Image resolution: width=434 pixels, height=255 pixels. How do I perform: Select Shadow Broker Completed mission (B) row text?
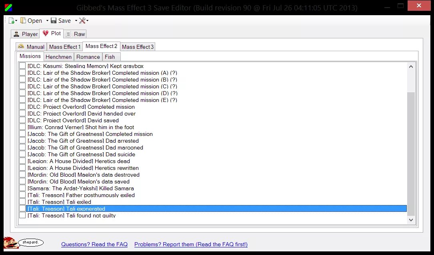[x=102, y=80]
